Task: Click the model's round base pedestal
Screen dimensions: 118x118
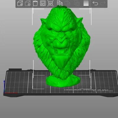Action: click(x=63, y=82)
